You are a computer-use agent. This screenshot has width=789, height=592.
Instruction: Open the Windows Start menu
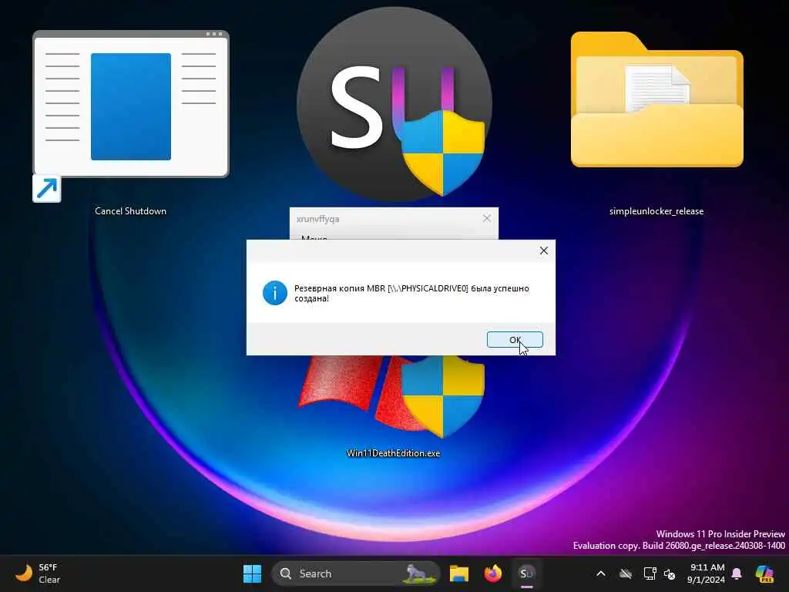coord(252,573)
